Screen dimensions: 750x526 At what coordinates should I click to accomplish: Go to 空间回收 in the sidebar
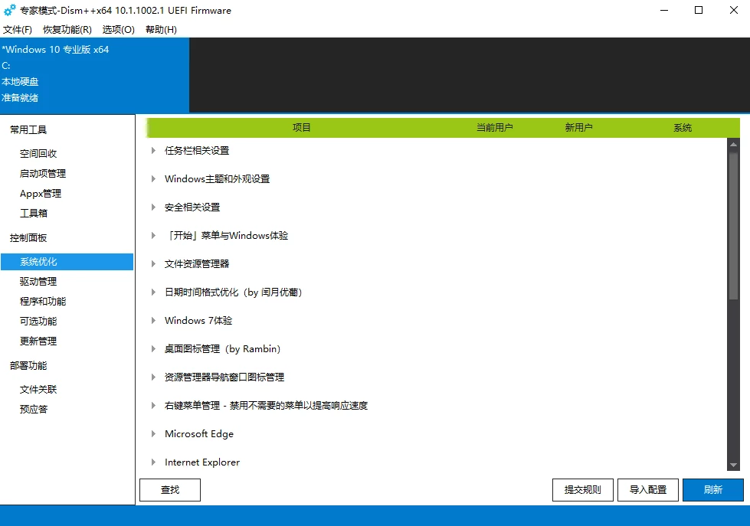point(38,154)
